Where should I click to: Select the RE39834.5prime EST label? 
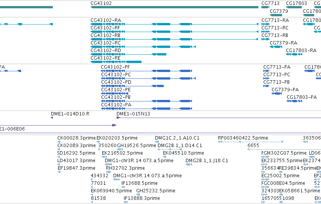pyautogui.click(x=298, y=169)
